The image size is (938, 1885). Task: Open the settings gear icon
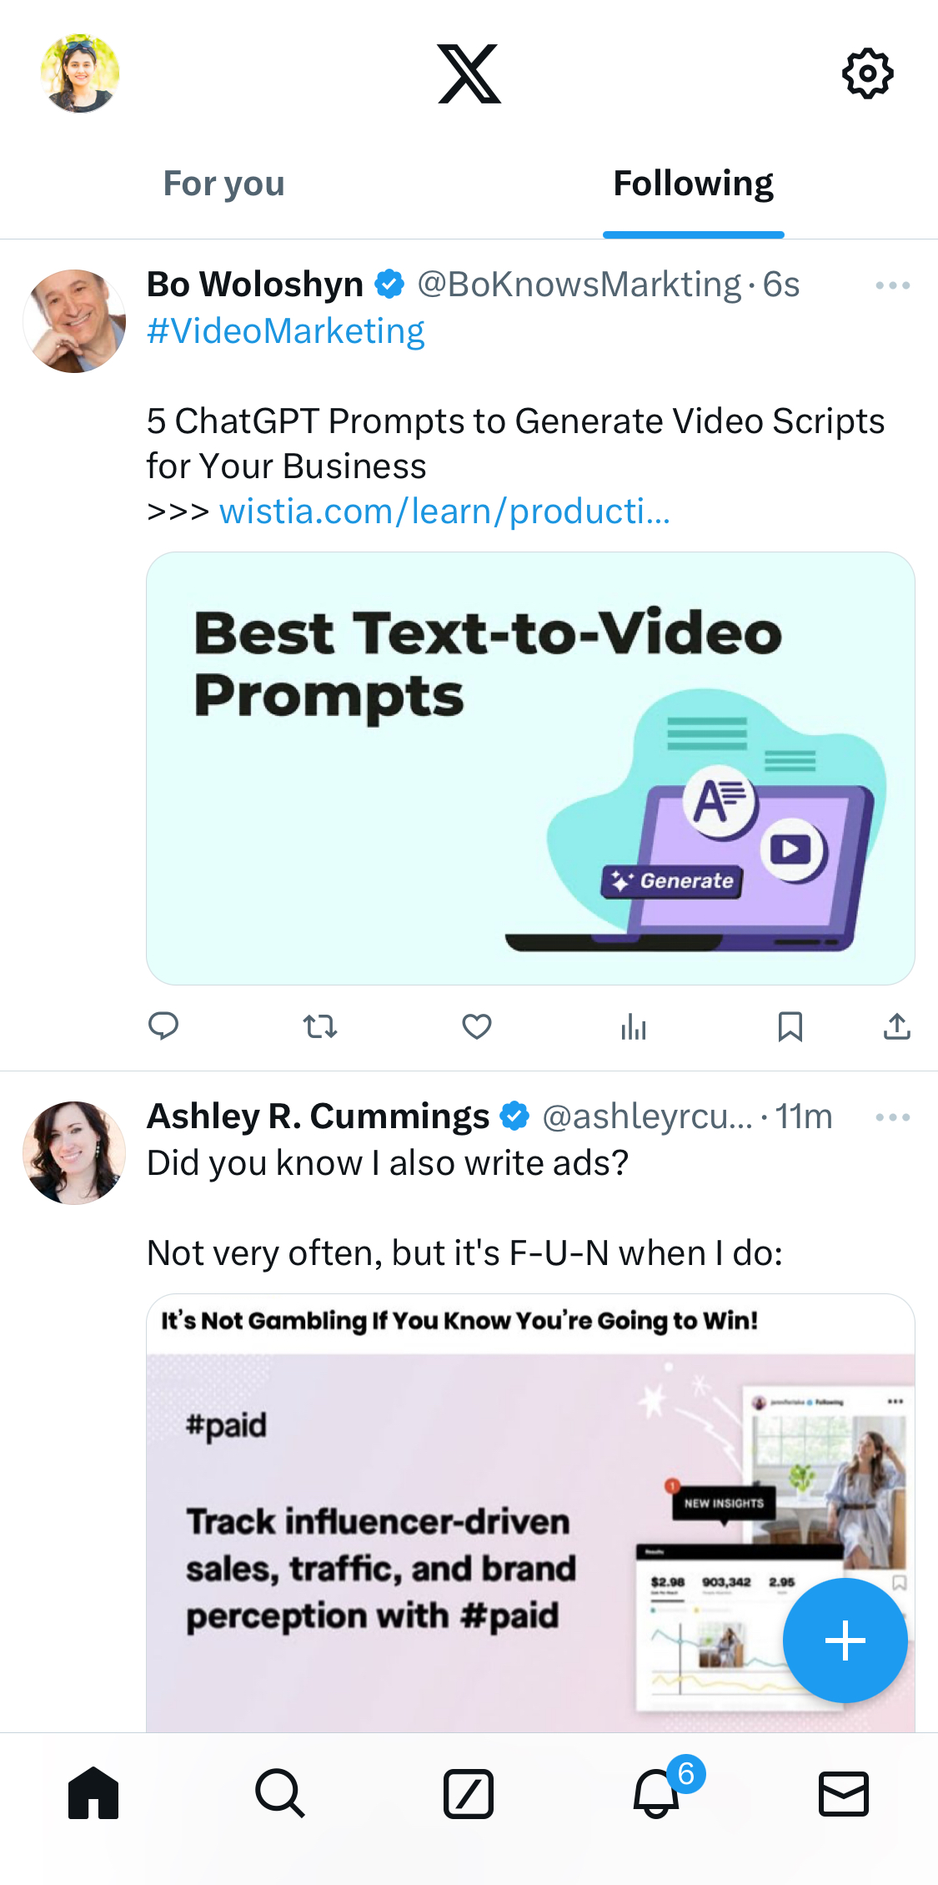tap(867, 73)
